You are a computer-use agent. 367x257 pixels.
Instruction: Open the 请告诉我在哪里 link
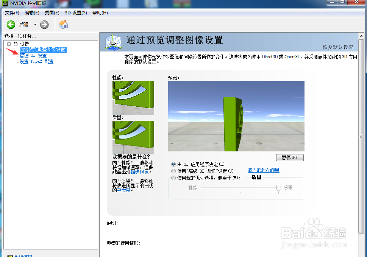[263, 170]
